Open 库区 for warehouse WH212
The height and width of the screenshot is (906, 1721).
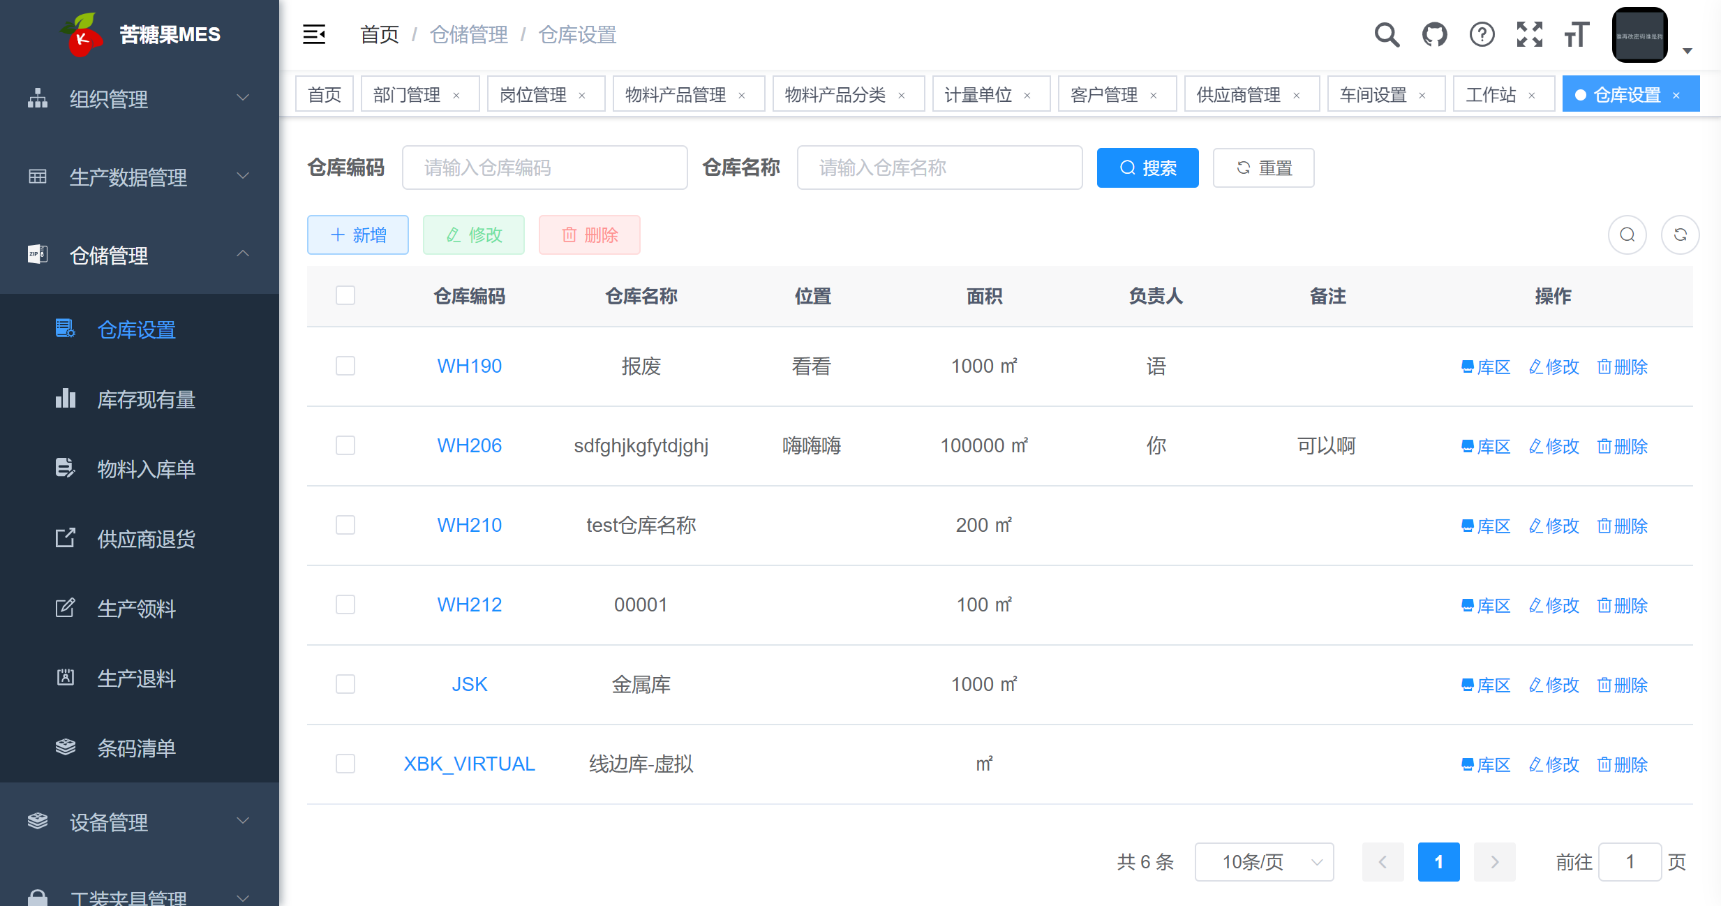pos(1486,605)
